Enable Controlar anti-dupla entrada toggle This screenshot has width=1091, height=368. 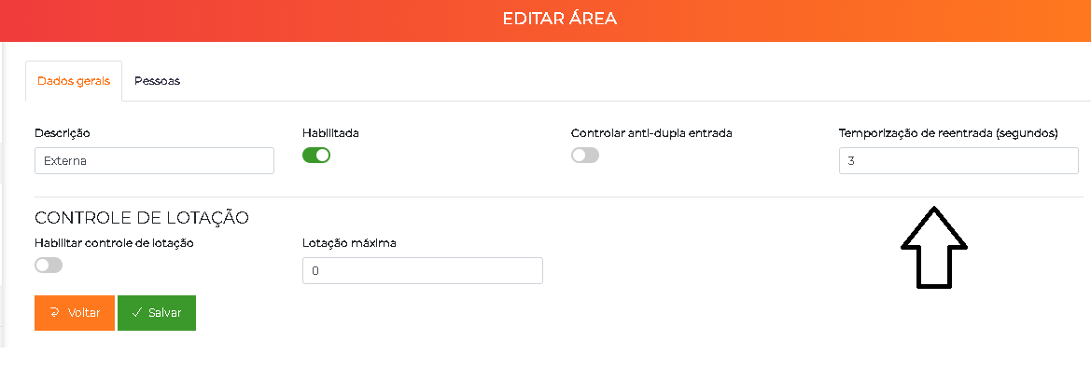click(x=584, y=155)
